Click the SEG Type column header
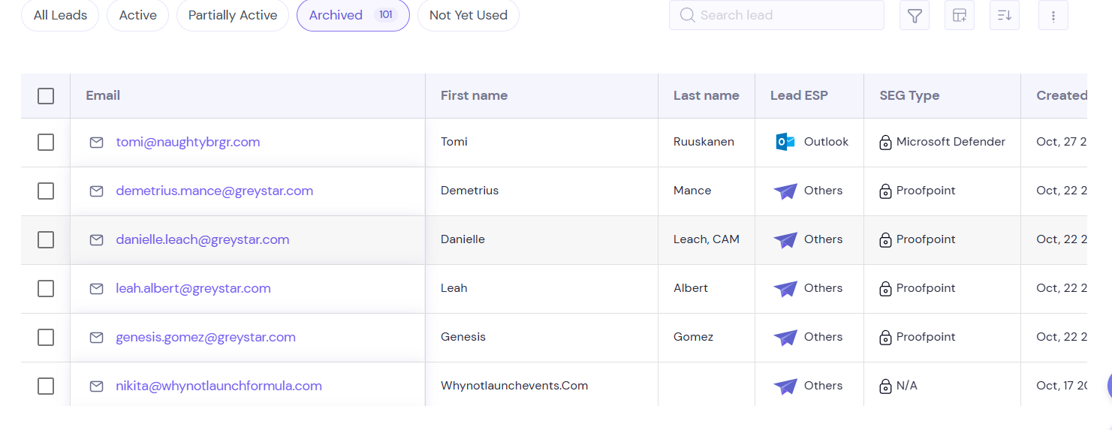 pos(909,95)
